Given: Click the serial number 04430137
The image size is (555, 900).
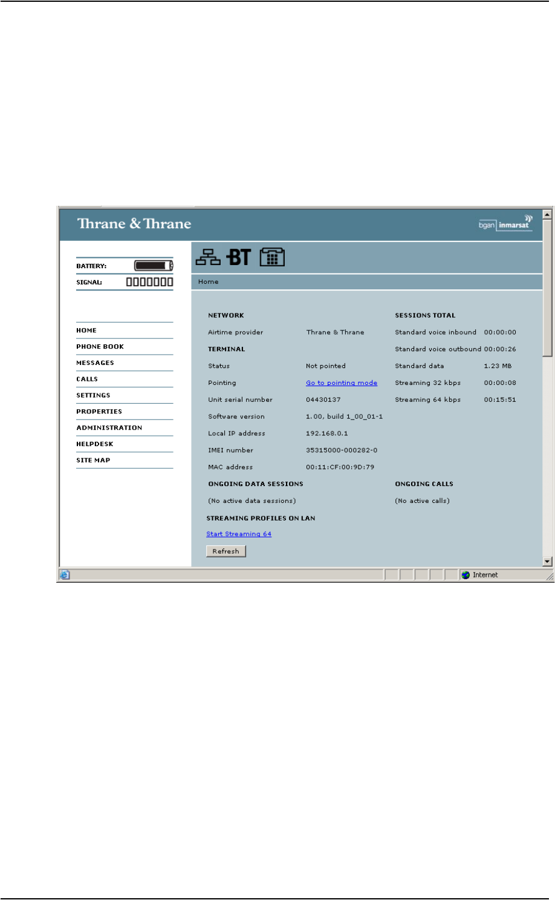Looking at the screenshot, I should pos(323,400).
